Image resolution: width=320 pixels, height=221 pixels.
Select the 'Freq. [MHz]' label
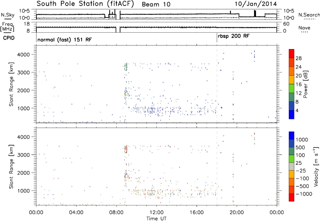(x=8, y=27)
